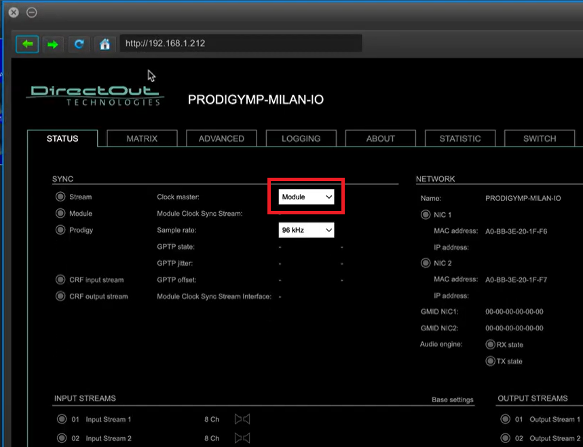The image size is (583, 447).
Task: Click Output Stream 1 name
Action: click(554, 419)
